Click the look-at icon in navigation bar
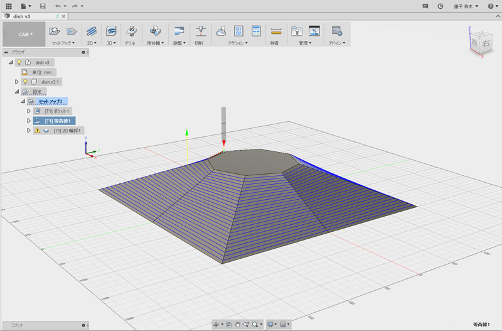502x331 pixels. point(228,325)
